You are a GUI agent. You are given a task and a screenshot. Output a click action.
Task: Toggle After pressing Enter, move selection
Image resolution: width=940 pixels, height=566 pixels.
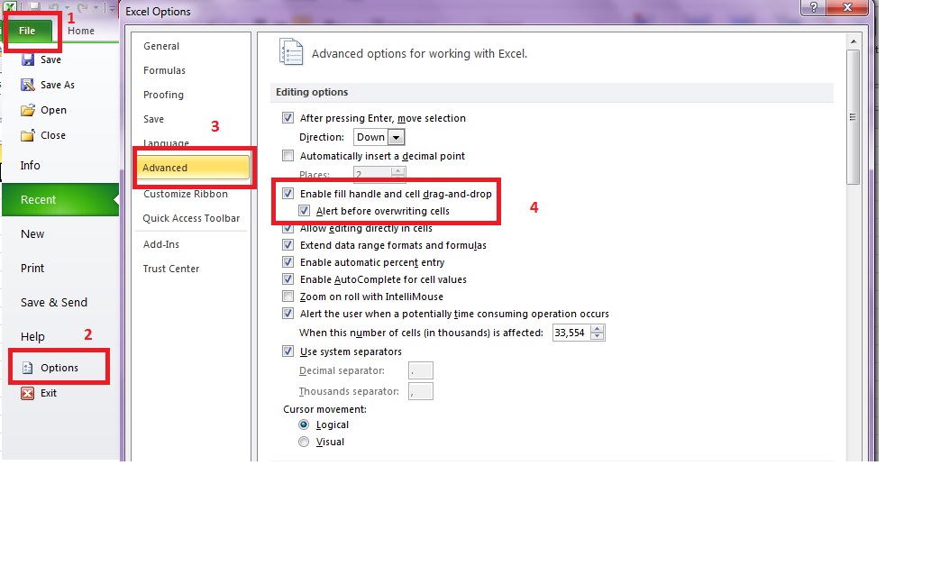(287, 117)
